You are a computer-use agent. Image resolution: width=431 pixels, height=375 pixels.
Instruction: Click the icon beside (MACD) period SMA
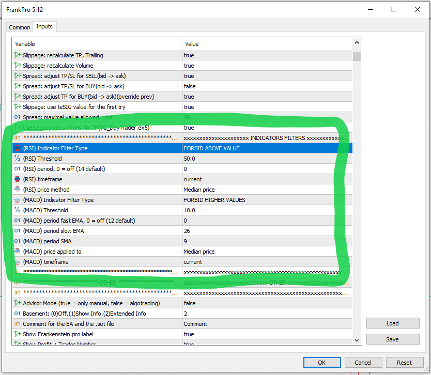click(x=18, y=241)
